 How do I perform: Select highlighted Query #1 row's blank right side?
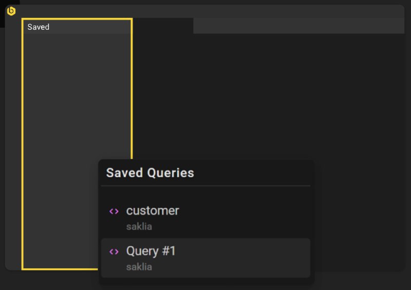coord(242,258)
